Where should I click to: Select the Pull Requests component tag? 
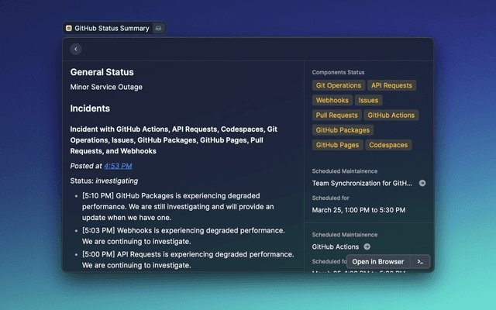coord(336,115)
